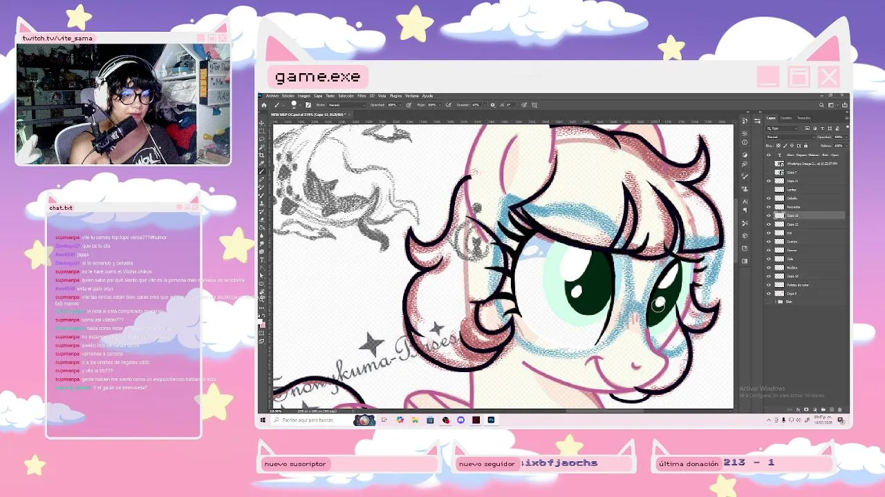Lock transparent pixels icon
The height and width of the screenshot is (497, 885).
(779, 146)
